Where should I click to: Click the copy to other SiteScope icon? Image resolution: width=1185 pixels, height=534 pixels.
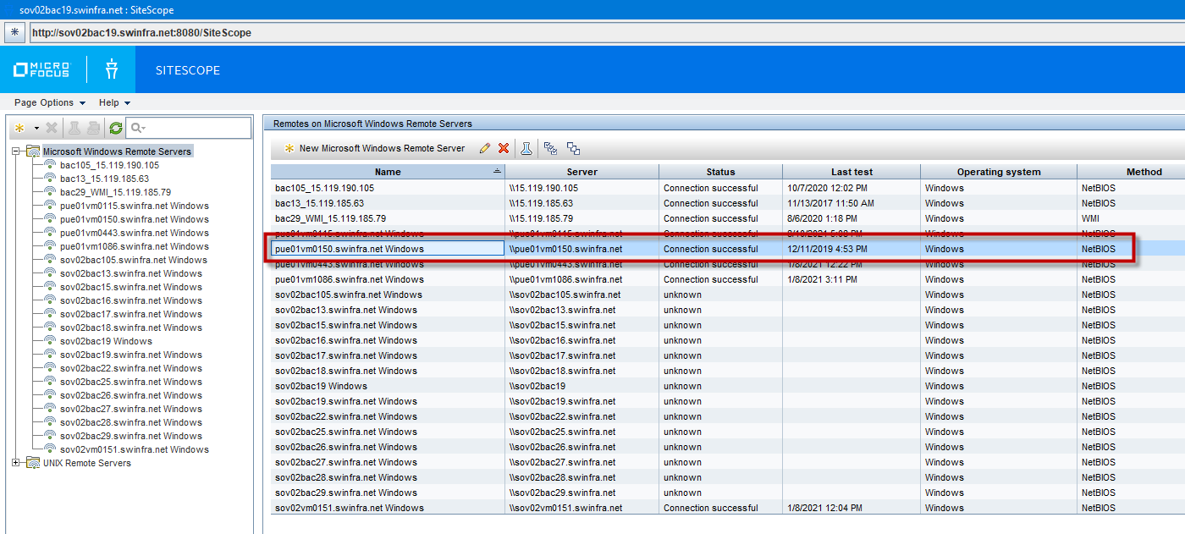pos(573,148)
